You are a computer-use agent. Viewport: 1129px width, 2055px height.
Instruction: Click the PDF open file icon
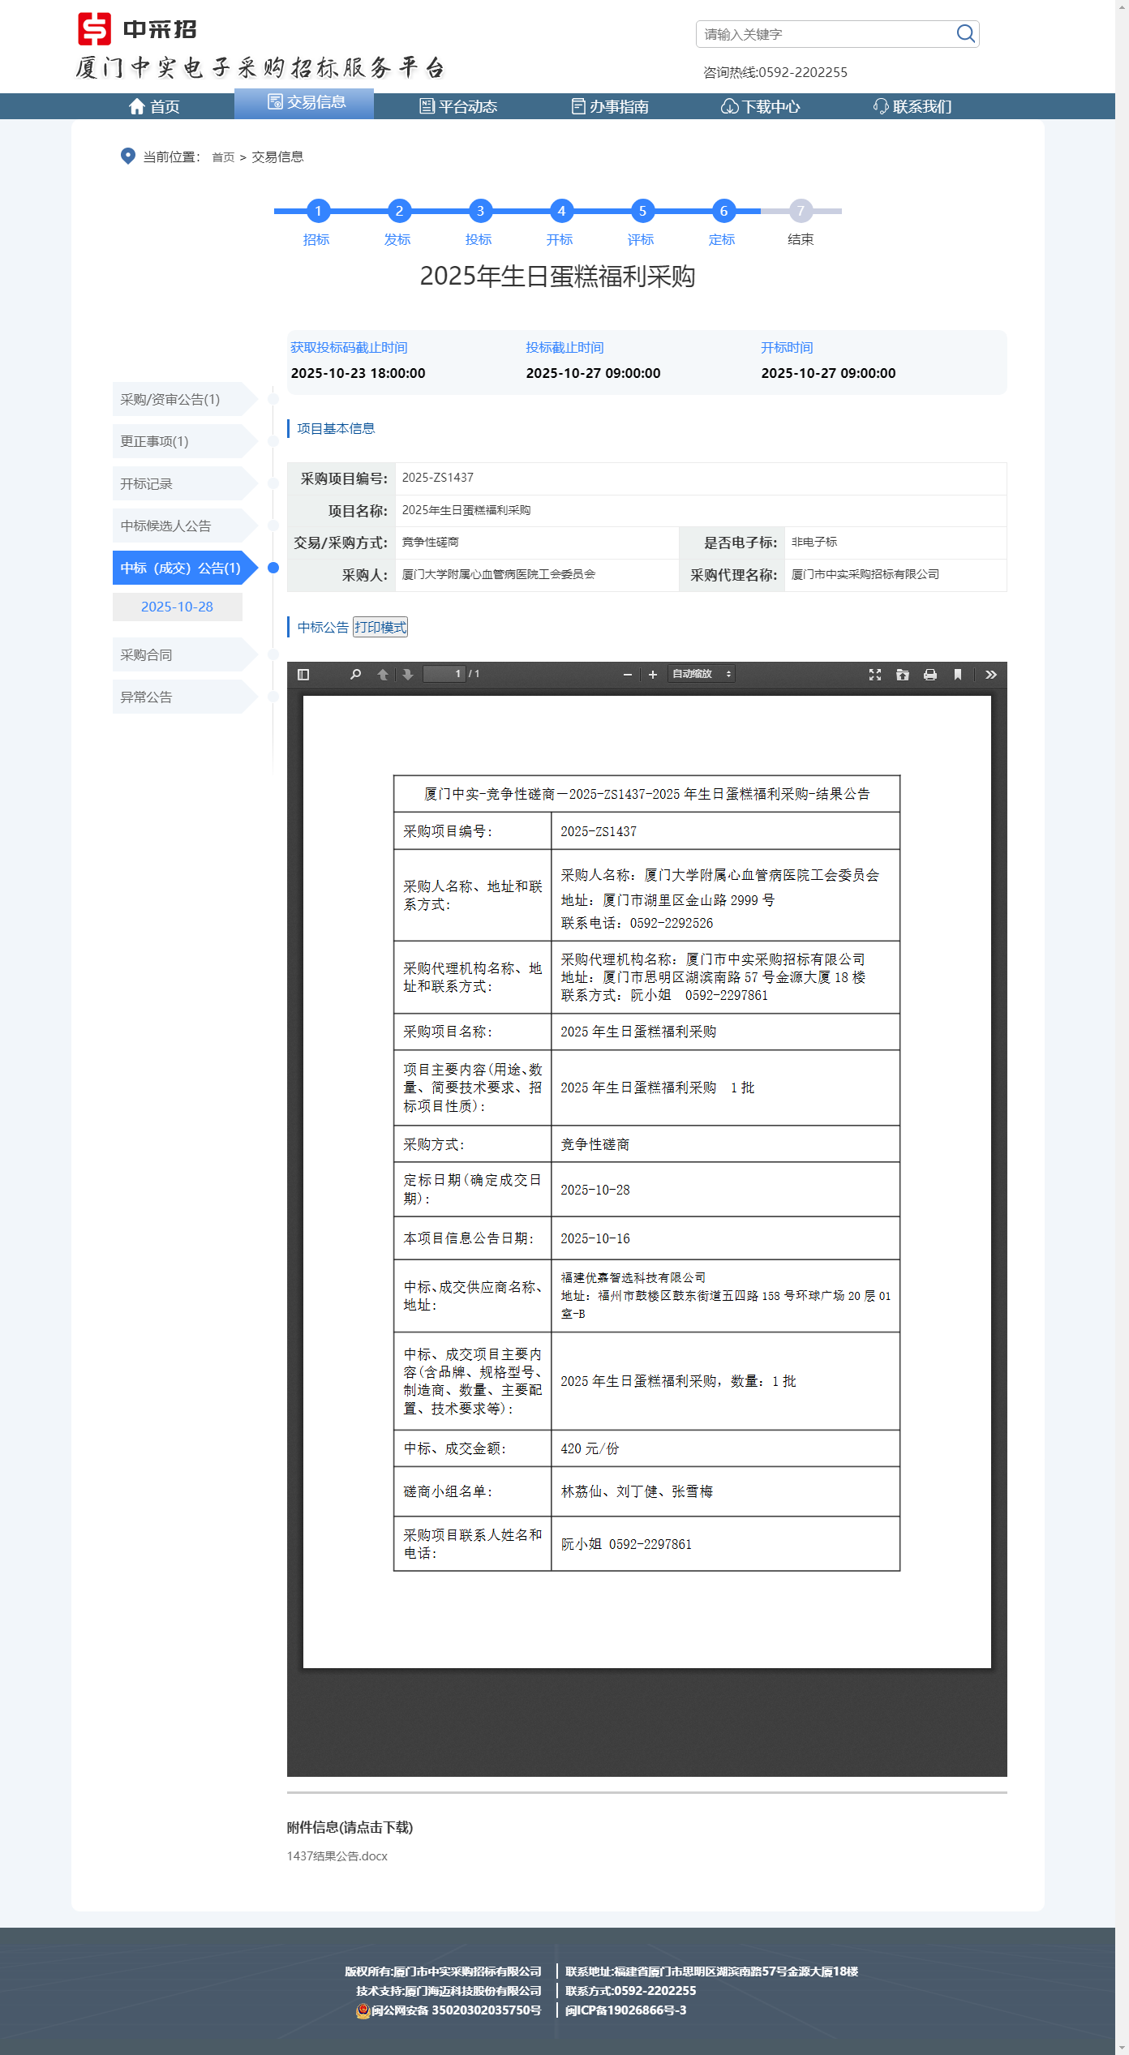(903, 674)
